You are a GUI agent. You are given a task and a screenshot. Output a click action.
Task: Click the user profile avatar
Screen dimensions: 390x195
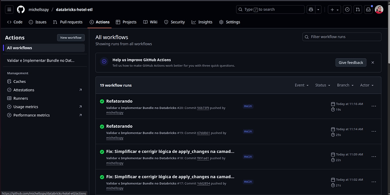pos(379,10)
